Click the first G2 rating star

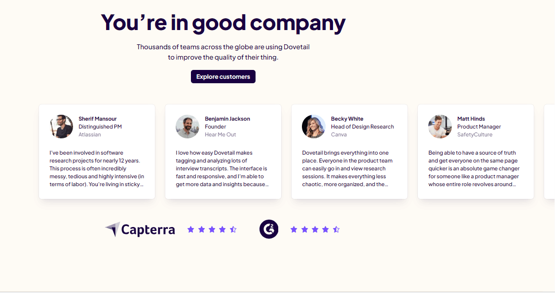pos(294,229)
